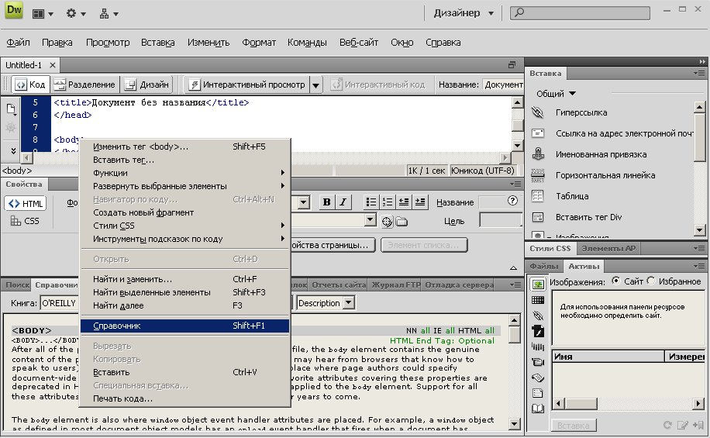Click the point-to-file target icon
This screenshot has height=438, width=710.
pyautogui.click(x=387, y=222)
